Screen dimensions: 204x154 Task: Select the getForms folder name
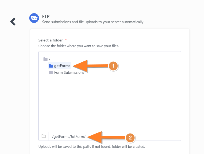62,66
